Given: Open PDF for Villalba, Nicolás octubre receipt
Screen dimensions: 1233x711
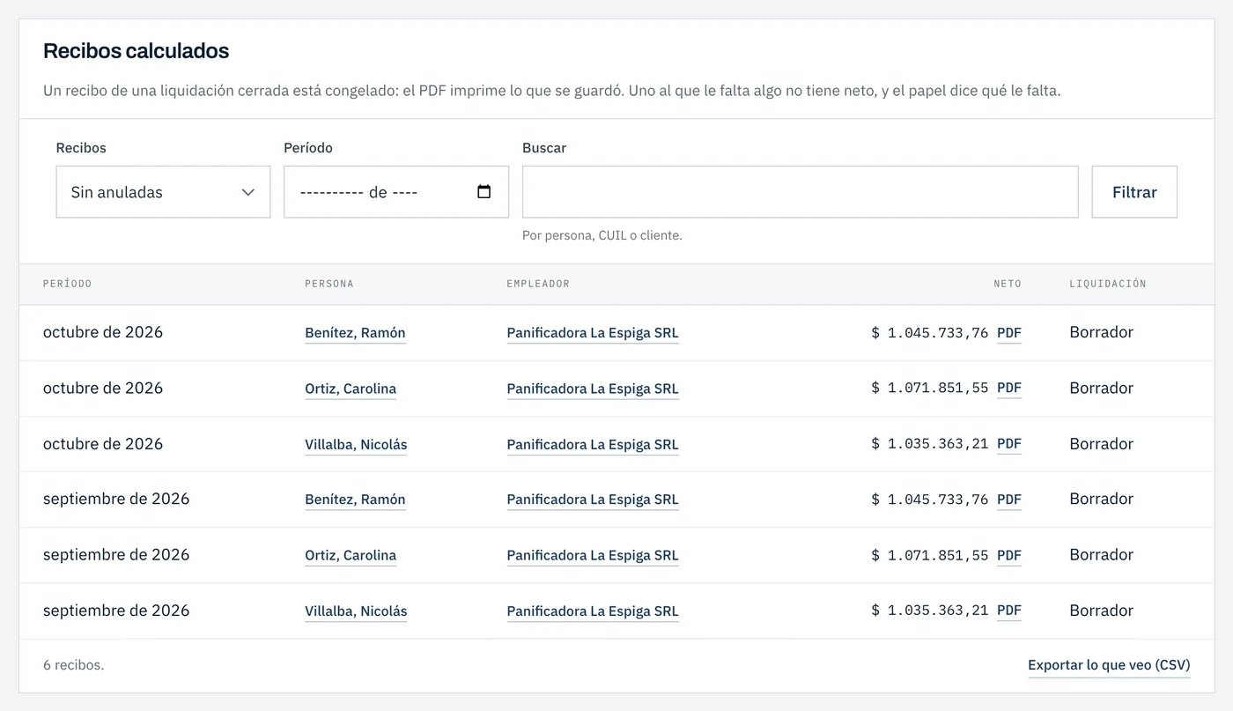Looking at the screenshot, I should pos(1009,444).
